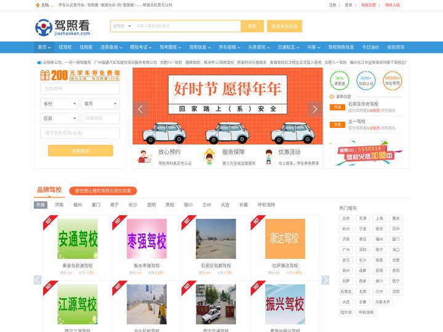Open the 找驾校 nav item

tap(65, 47)
